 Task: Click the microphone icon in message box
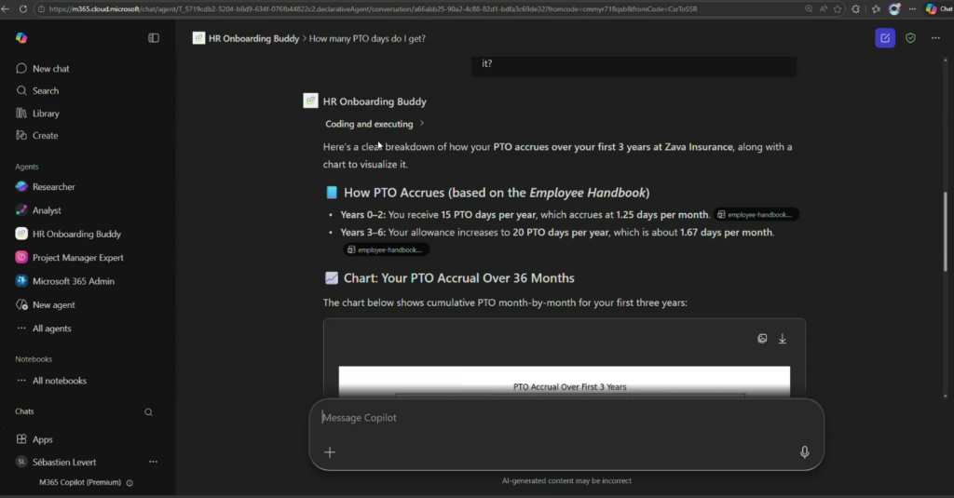pos(804,452)
